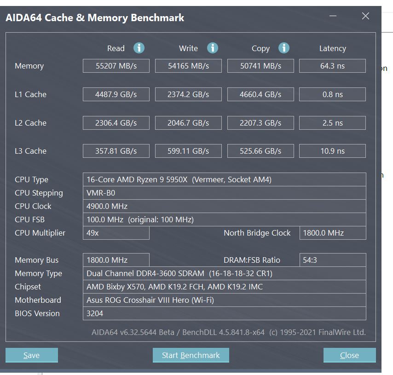Select L1 Cache Copy 4660.4 GB/s
The height and width of the screenshot is (375, 393).
click(x=260, y=94)
